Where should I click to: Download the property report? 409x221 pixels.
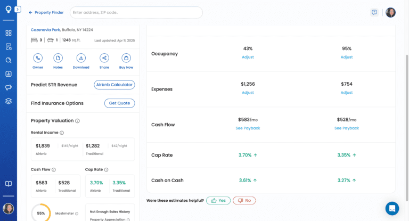pos(81,58)
